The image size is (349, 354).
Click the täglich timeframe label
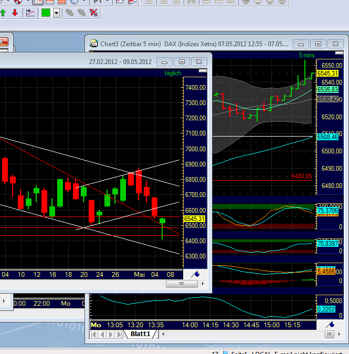(x=173, y=73)
